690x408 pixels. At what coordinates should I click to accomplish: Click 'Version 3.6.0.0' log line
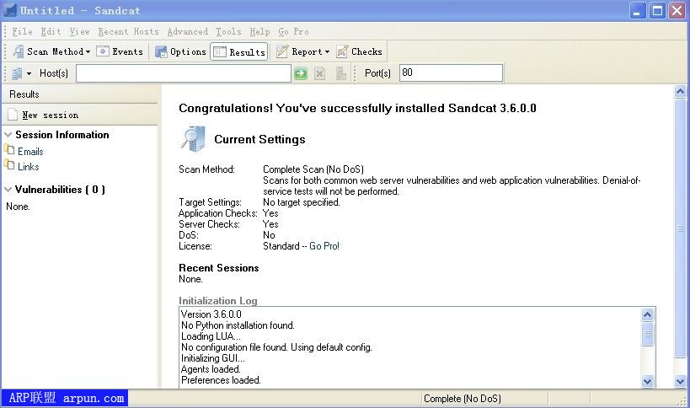[x=211, y=314]
